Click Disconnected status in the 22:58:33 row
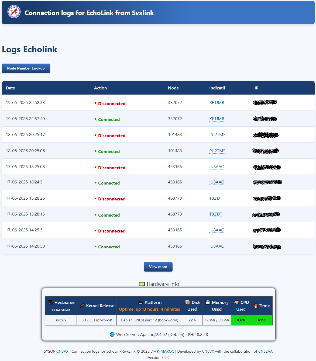The height and width of the screenshot is (361, 316). (x=110, y=103)
